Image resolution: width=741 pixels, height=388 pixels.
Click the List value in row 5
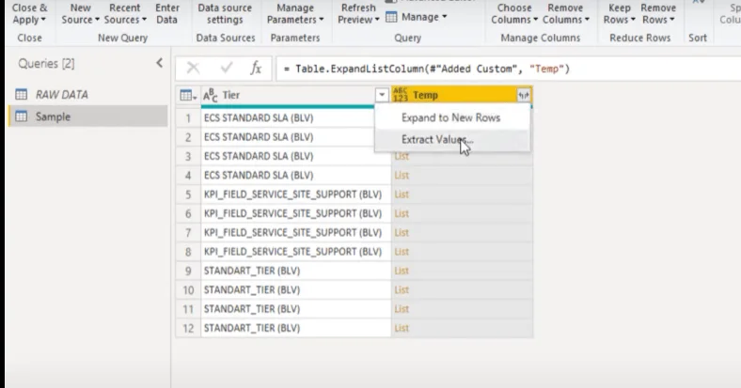402,194
